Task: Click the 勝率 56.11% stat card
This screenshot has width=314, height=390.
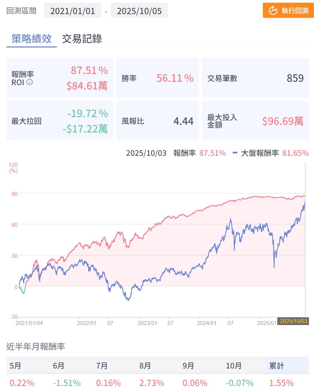Action: click(x=158, y=78)
